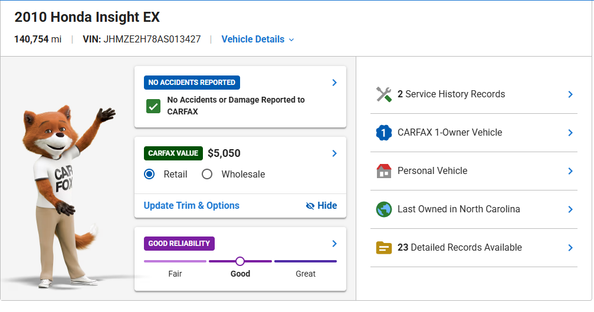The height and width of the screenshot is (312, 594).
Task: Click Update Trim & Options link
Action: click(192, 206)
